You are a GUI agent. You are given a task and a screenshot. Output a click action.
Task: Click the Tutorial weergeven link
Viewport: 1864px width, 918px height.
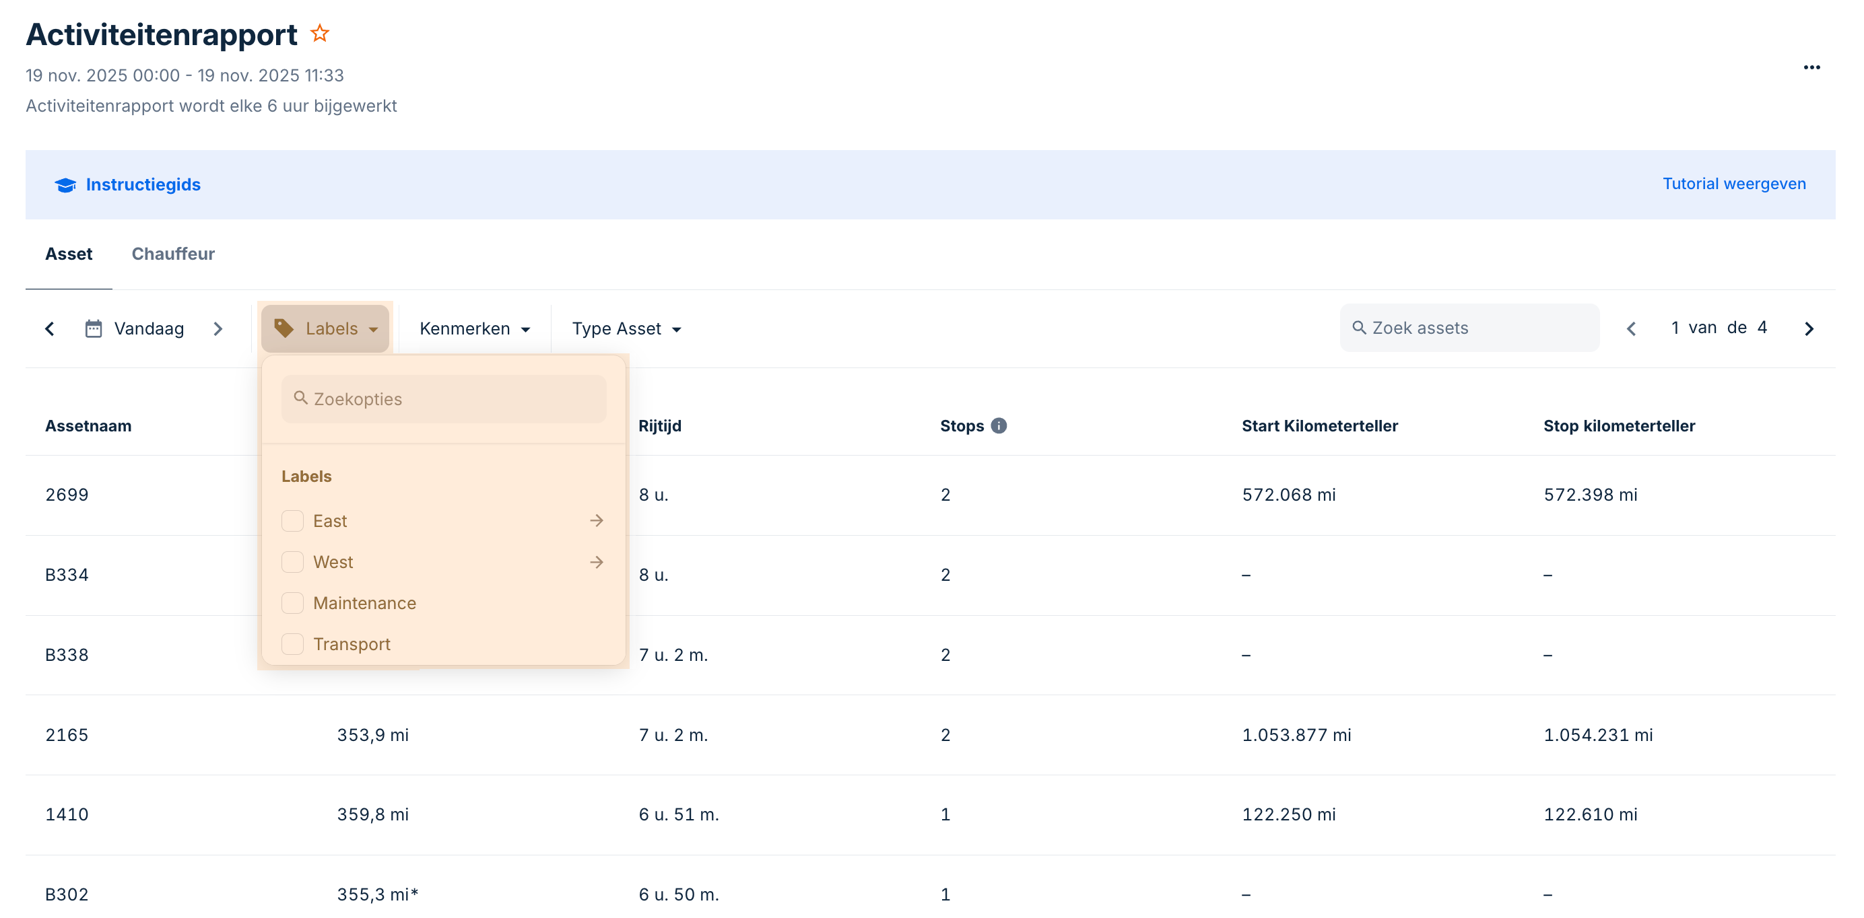(1734, 184)
